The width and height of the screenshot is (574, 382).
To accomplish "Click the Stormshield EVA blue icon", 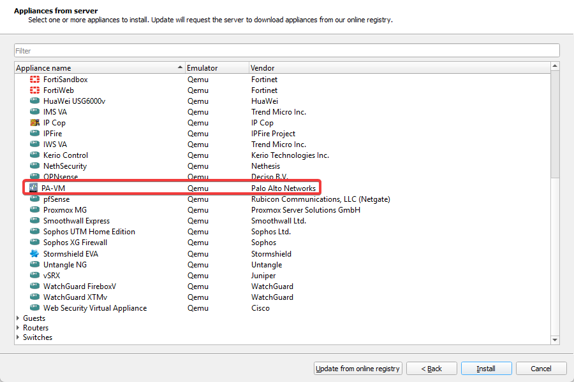I will point(35,253).
